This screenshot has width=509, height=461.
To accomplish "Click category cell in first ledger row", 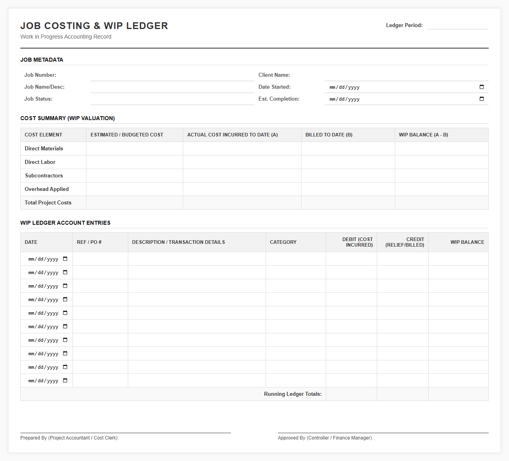I will [296, 259].
